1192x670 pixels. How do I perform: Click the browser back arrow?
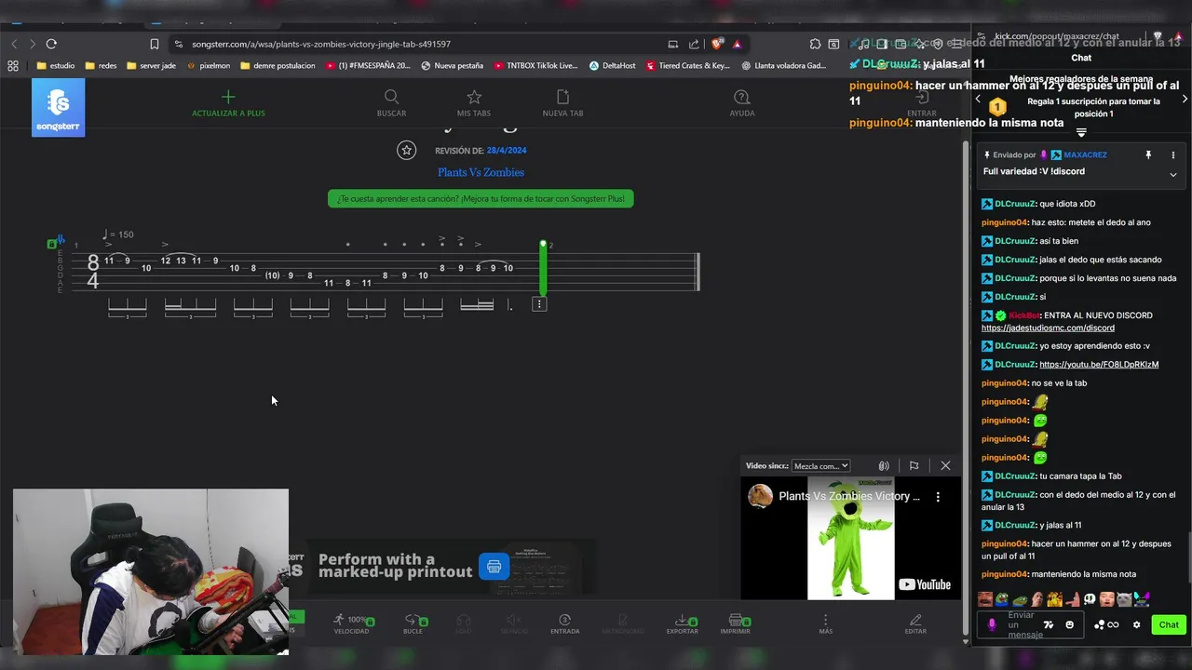(14, 44)
